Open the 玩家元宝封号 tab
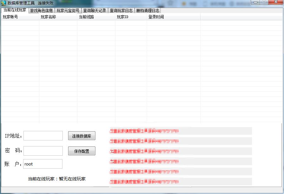 point(68,10)
